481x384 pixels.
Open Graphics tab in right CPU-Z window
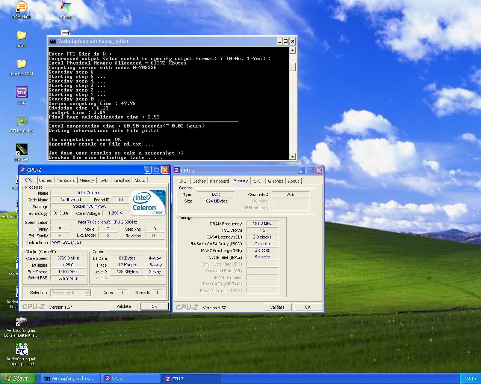click(x=276, y=181)
